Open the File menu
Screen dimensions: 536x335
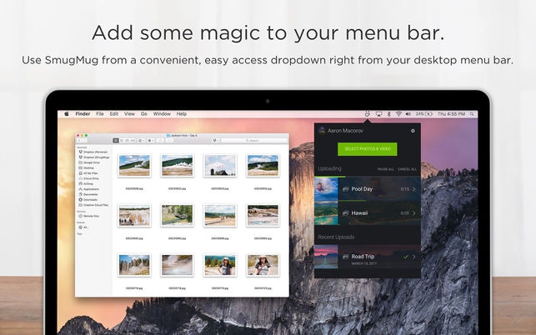click(100, 114)
